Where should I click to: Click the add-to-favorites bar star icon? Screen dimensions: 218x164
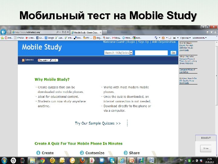click(x=2, y=38)
